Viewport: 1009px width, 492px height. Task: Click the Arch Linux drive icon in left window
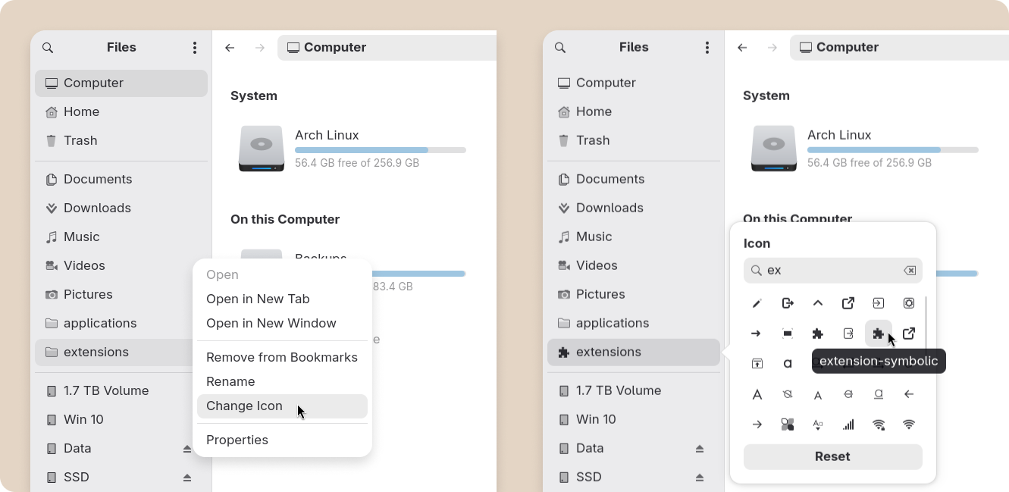tap(262, 149)
